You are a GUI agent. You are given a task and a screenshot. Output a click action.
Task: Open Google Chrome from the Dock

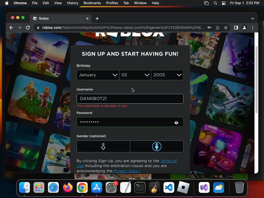click(82, 187)
